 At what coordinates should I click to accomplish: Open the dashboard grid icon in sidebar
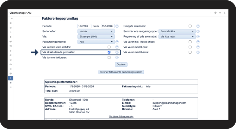pyautogui.click(x=11, y=23)
